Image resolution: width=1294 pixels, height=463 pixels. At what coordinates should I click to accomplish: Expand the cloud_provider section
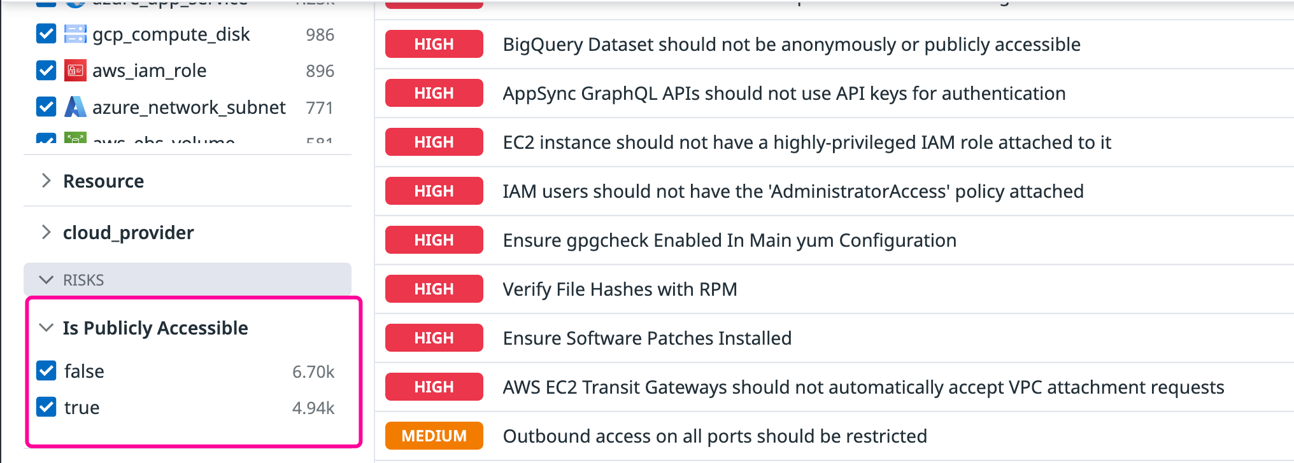pyautogui.click(x=46, y=232)
